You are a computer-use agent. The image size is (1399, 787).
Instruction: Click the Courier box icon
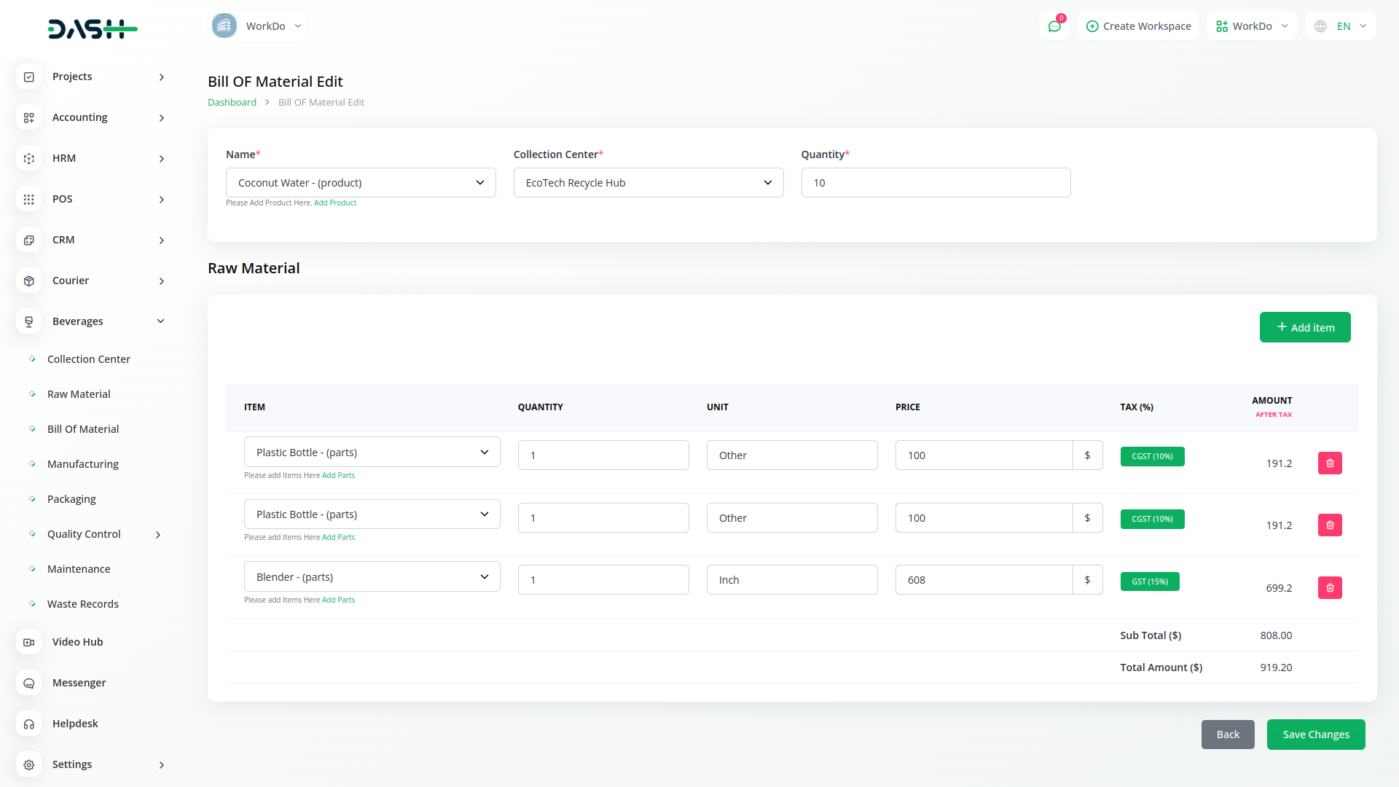(29, 281)
